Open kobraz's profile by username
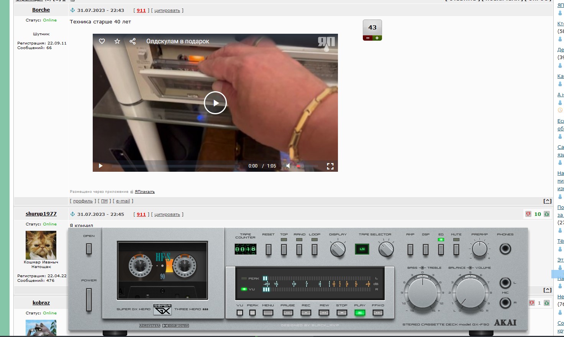Image resolution: width=564 pixels, height=337 pixels. 41,302
